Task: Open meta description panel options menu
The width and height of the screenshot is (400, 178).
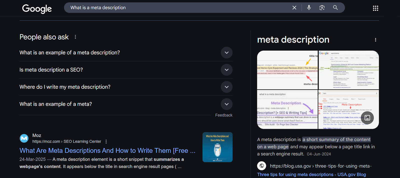Action: coord(375,40)
